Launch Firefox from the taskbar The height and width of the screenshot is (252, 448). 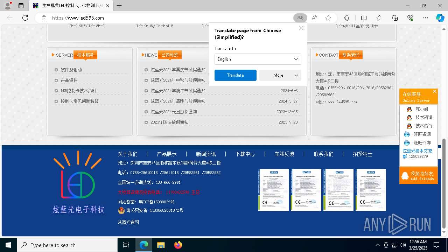[178, 245]
